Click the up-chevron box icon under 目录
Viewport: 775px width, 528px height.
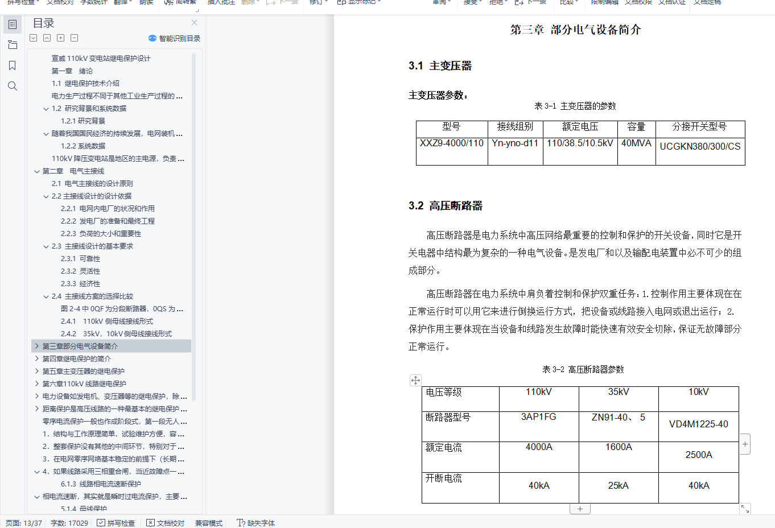coord(47,38)
